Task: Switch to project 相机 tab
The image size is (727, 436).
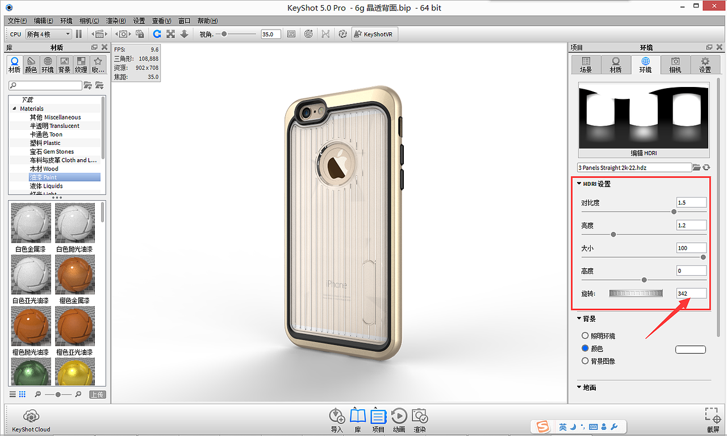Action: coord(675,65)
